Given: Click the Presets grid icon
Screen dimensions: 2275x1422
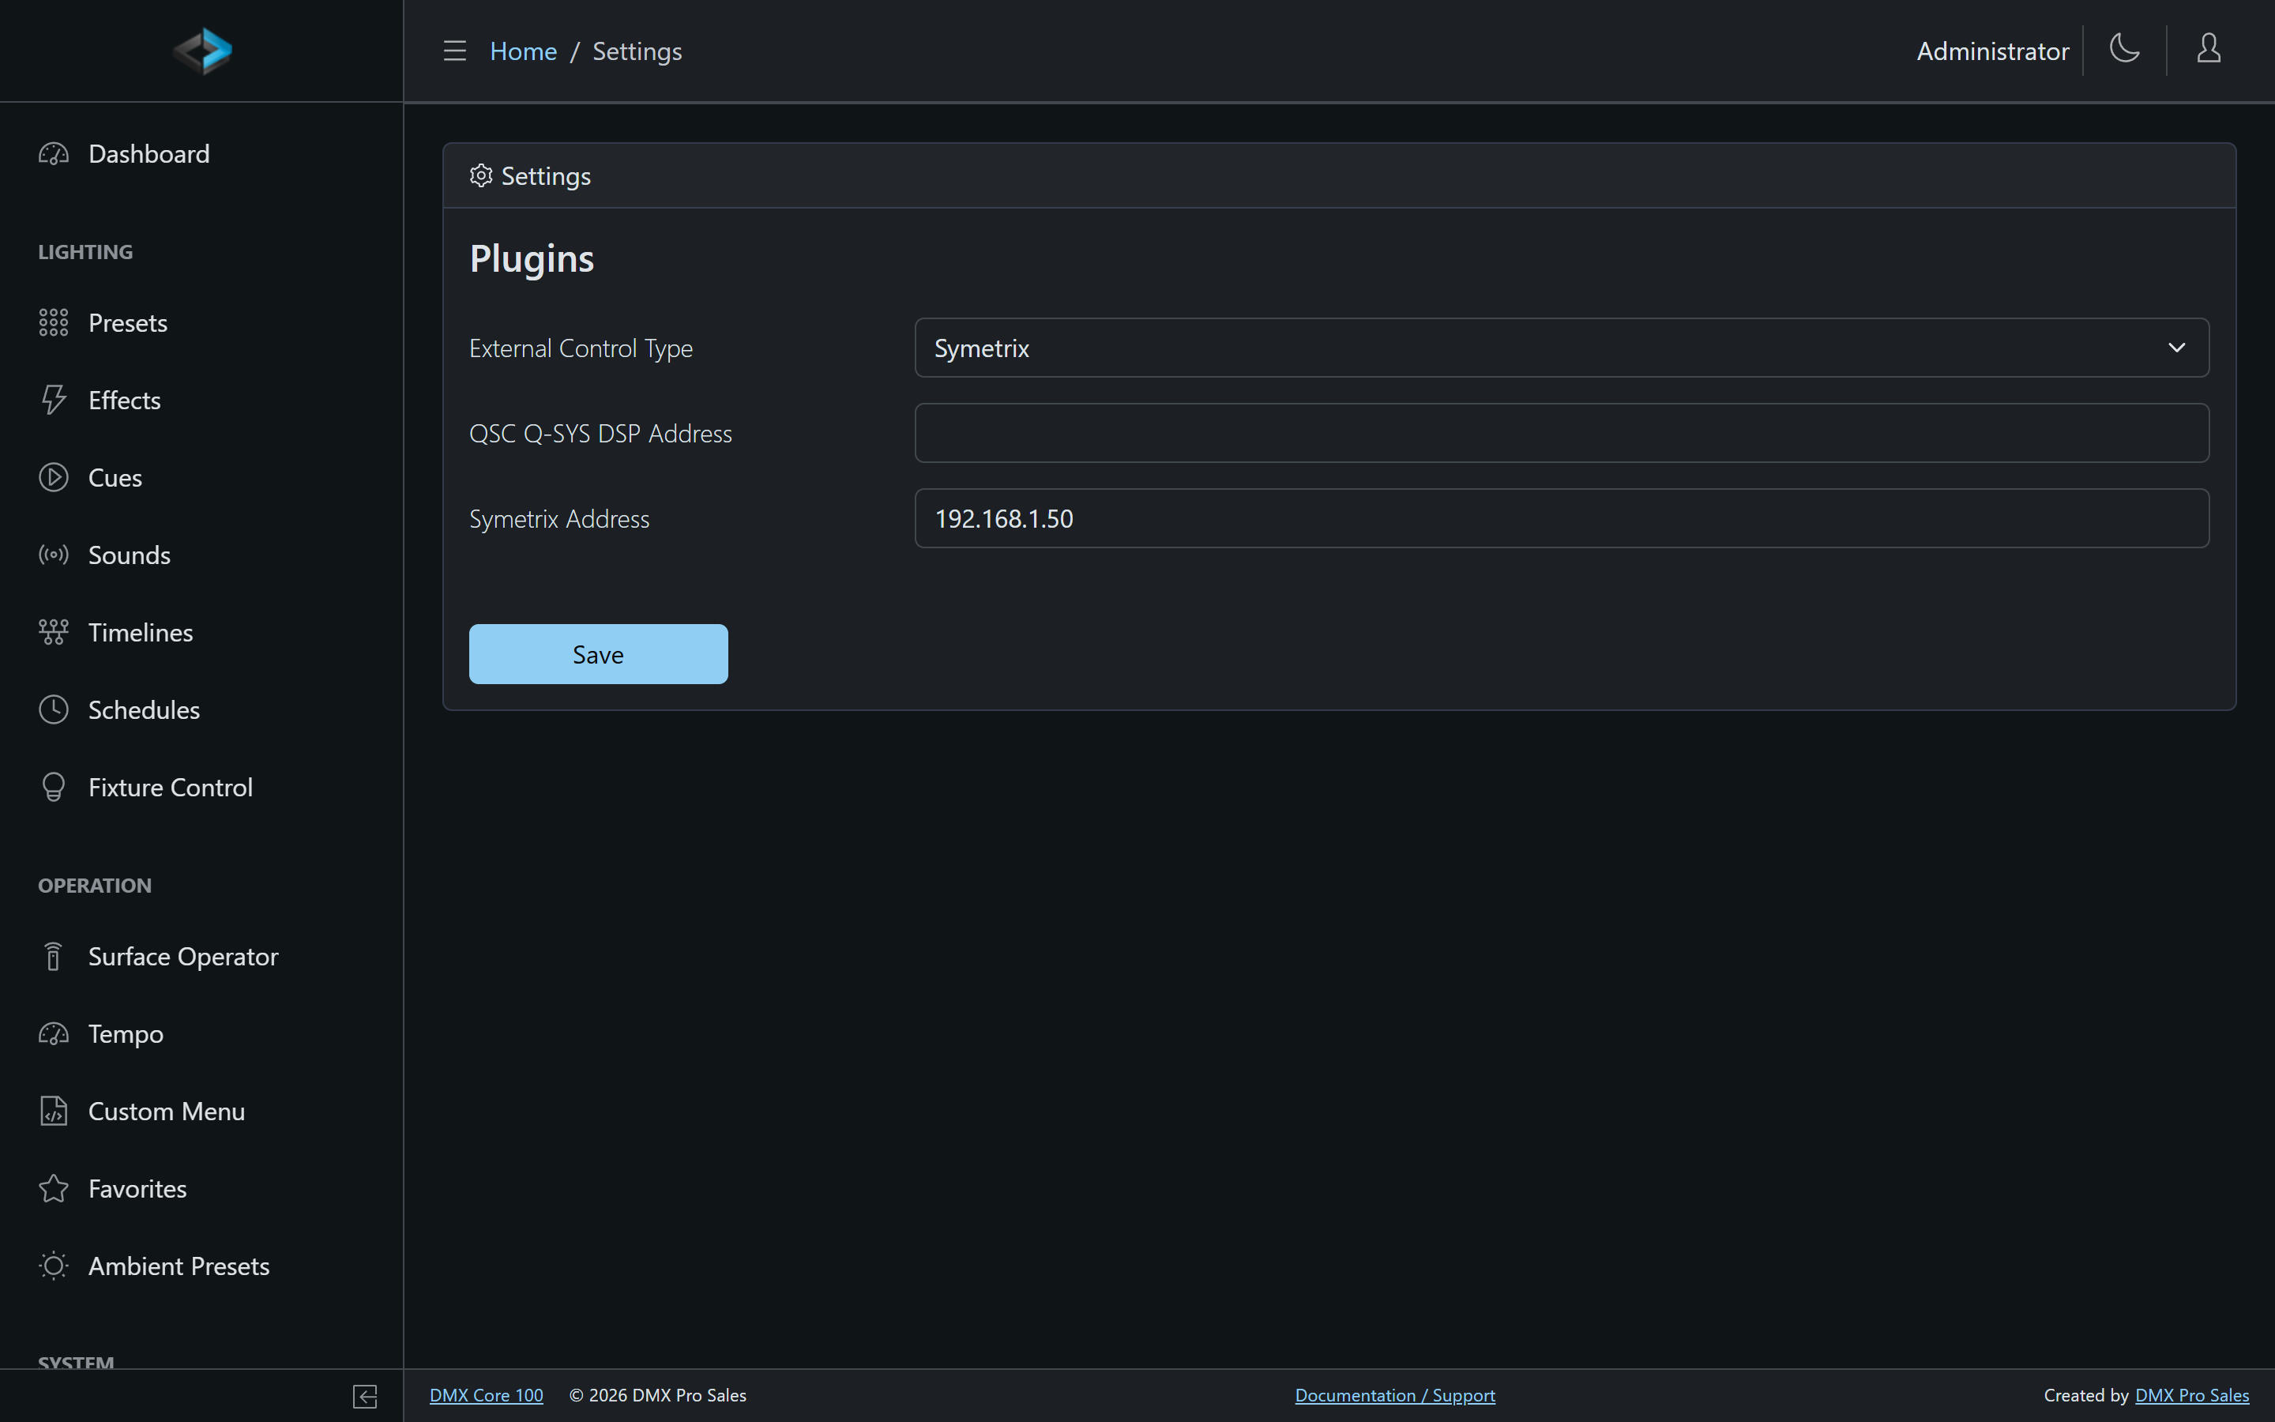Looking at the screenshot, I should [54, 322].
